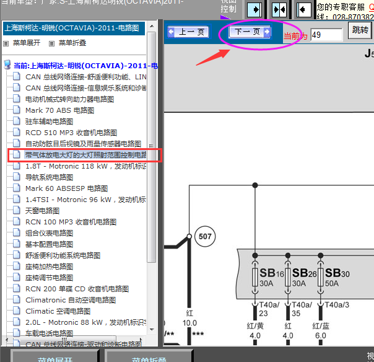Click the right-arrow view control icon
The width and height of the screenshot is (374, 362).
click(x=254, y=10)
